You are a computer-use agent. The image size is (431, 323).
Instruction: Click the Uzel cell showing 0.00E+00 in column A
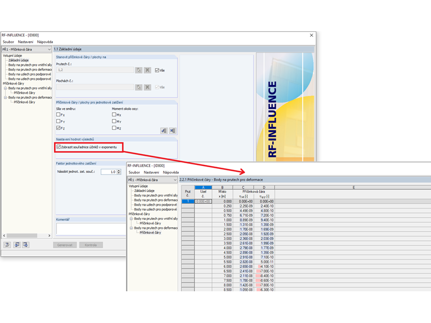(204, 201)
